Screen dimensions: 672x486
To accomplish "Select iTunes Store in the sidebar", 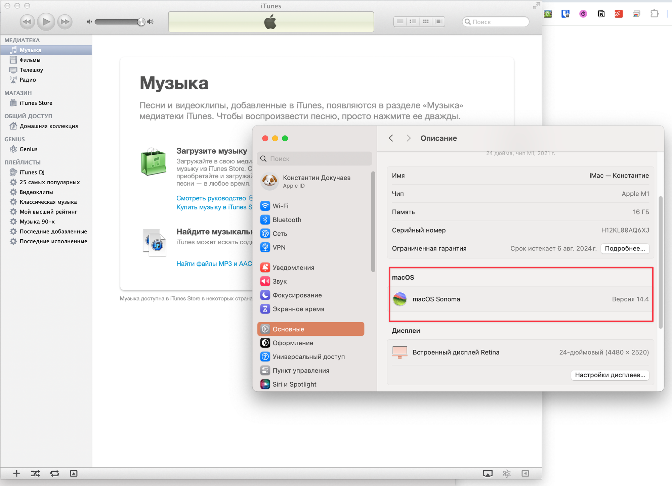I will coord(36,103).
